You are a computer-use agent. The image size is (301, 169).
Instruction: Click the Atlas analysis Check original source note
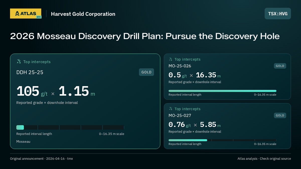coord(264,159)
